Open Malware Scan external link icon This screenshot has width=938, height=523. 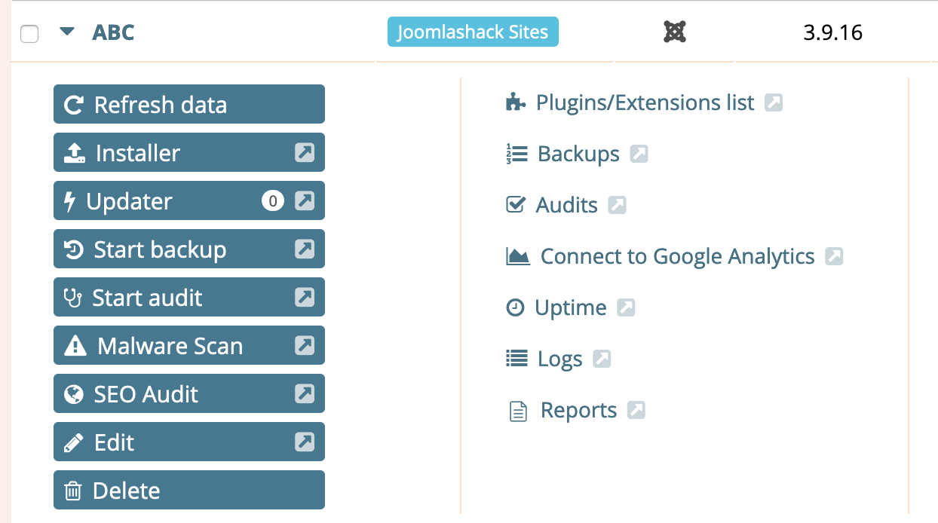pyautogui.click(x=305, y=346)
